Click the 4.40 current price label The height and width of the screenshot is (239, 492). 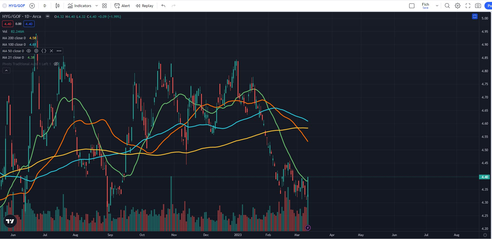pyautogui.click(x=485, y=177)
